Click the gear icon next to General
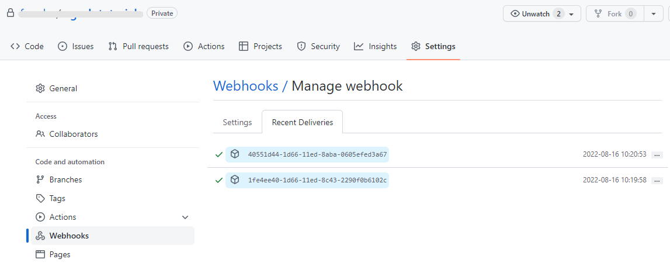The width and height of the screenshot is (670, 266). [40, 88]
